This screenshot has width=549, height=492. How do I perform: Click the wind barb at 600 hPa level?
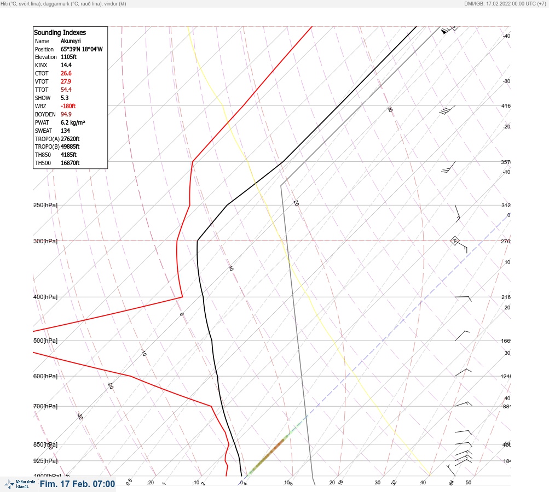tap(463, 372)
